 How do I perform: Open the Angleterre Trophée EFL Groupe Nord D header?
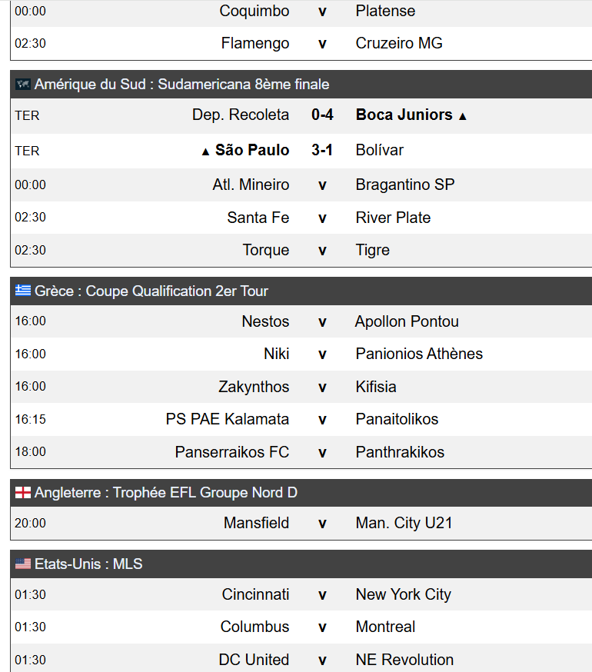(301, 493)
